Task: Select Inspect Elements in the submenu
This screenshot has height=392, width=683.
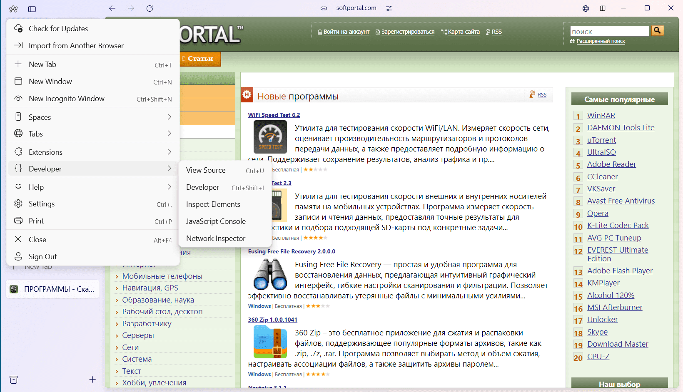Action: [225, 204]
